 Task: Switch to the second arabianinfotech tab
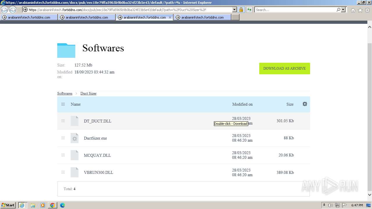point(87,17)
